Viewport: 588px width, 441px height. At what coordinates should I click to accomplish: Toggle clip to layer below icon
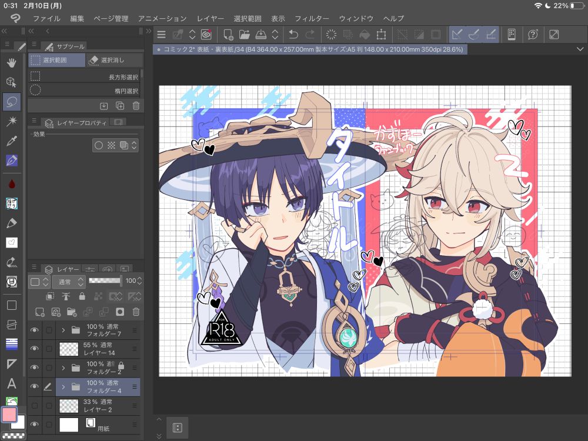point(50,296)
